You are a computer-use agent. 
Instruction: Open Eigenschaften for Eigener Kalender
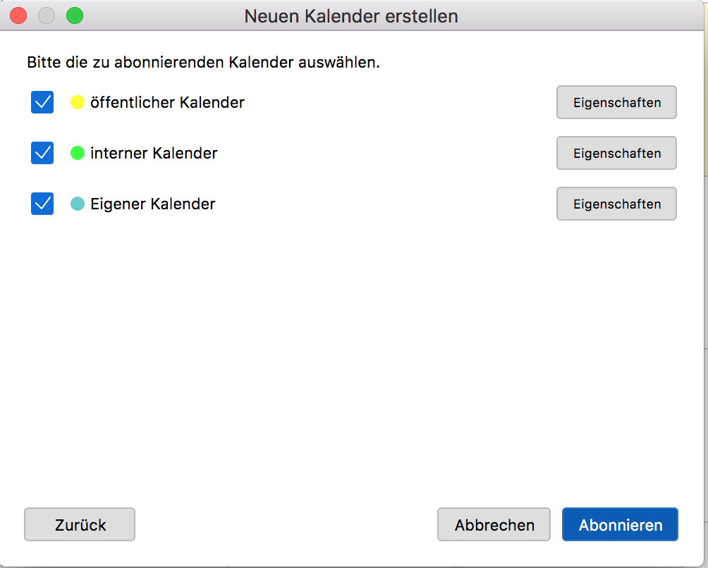pos(616,204)
